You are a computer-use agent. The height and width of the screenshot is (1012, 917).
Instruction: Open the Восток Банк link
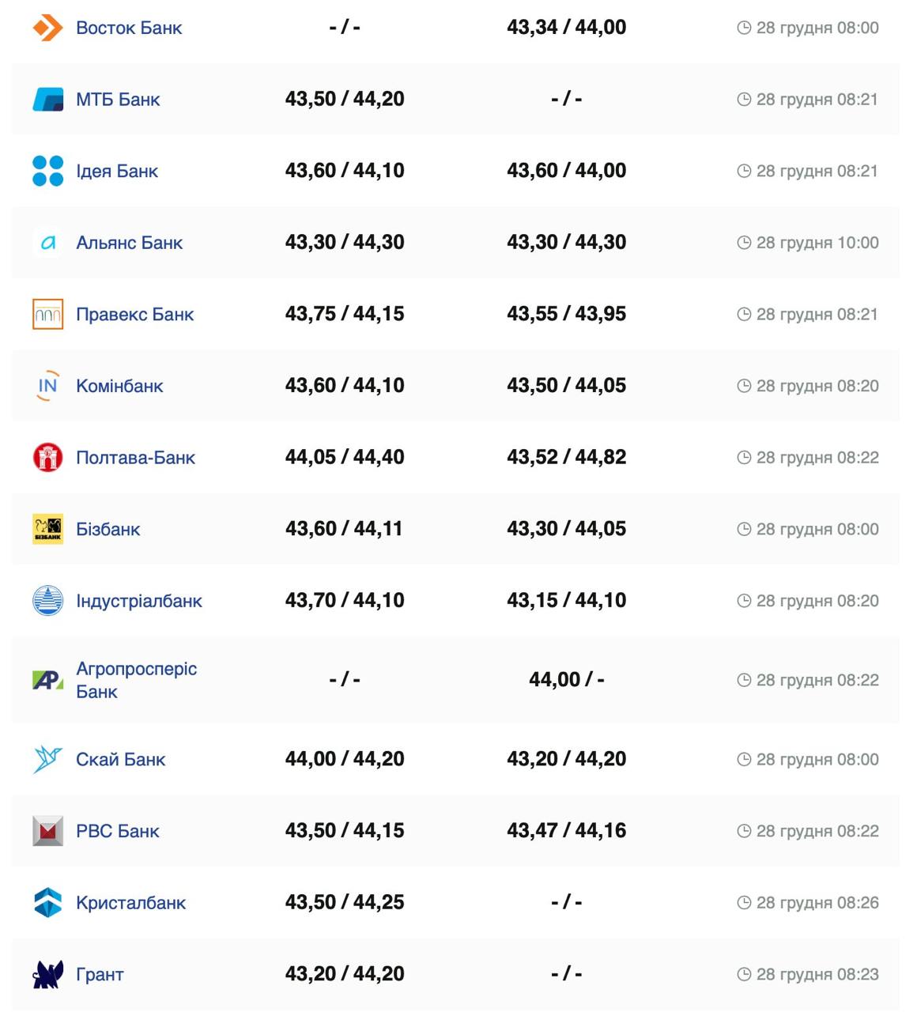[x=129, y=28]
